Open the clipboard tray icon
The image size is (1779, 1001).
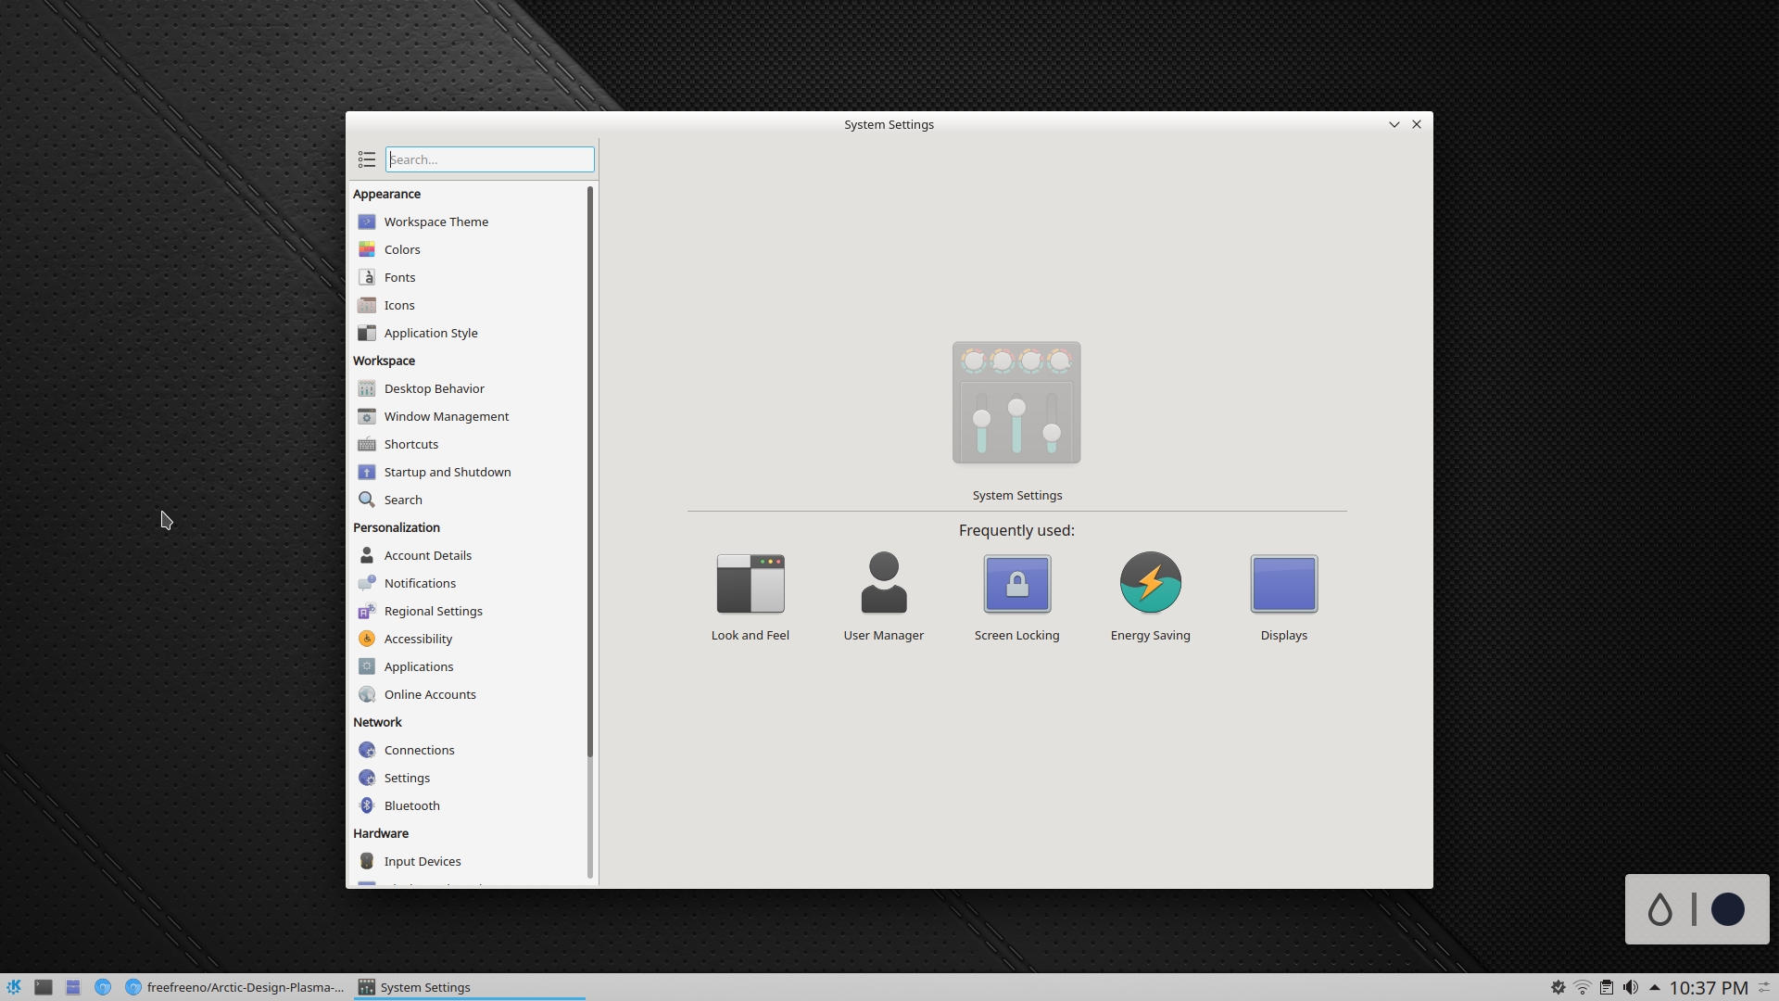tap(1607, 987)
